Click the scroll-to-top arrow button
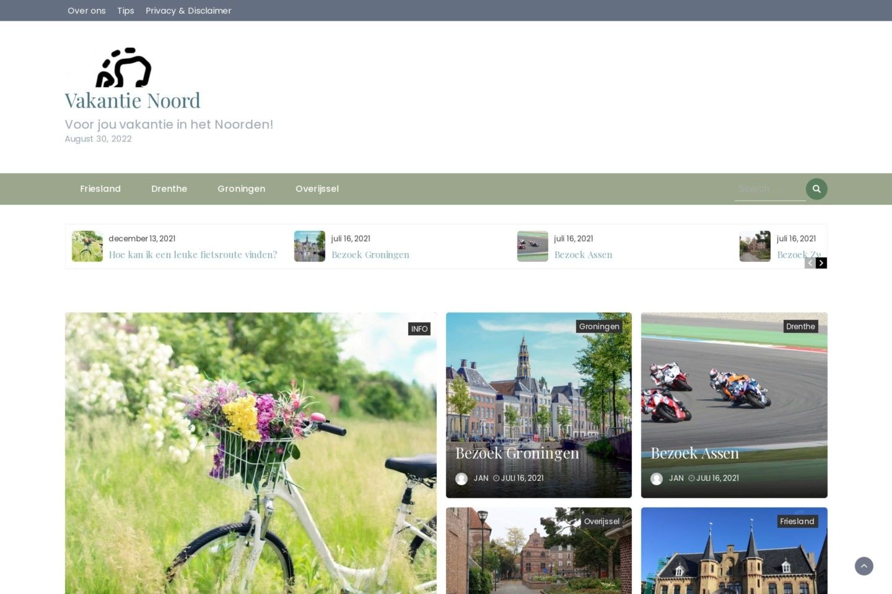 pos(864,566)
